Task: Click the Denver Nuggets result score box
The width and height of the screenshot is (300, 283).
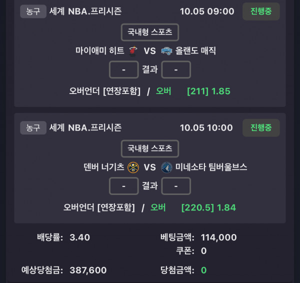Action: pos(124,186)
